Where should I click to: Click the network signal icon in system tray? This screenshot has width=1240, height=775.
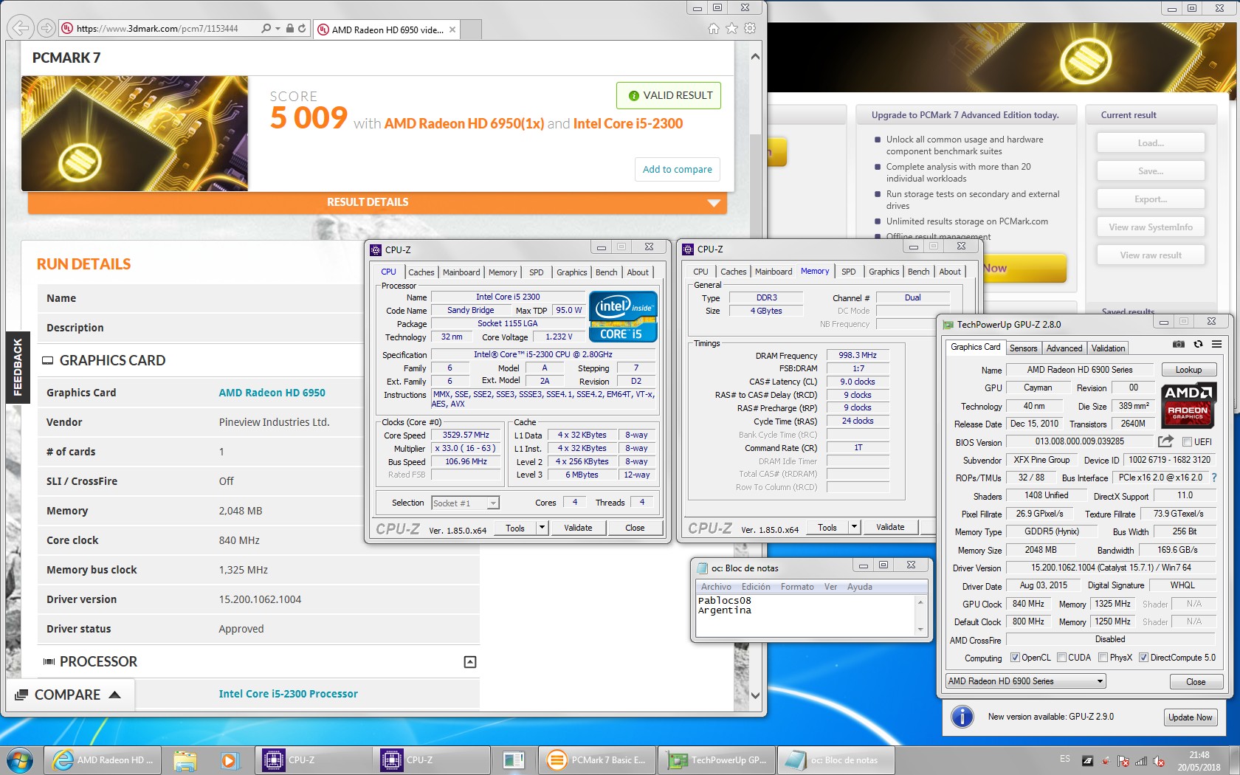coord(1141,761)
